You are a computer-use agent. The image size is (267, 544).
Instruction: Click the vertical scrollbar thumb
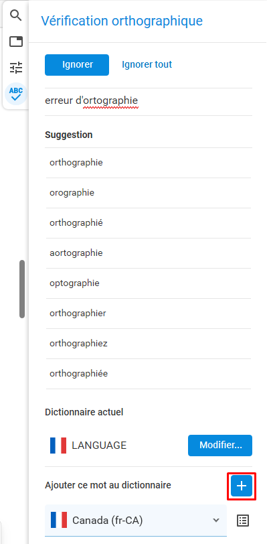[x=22, y=289]
